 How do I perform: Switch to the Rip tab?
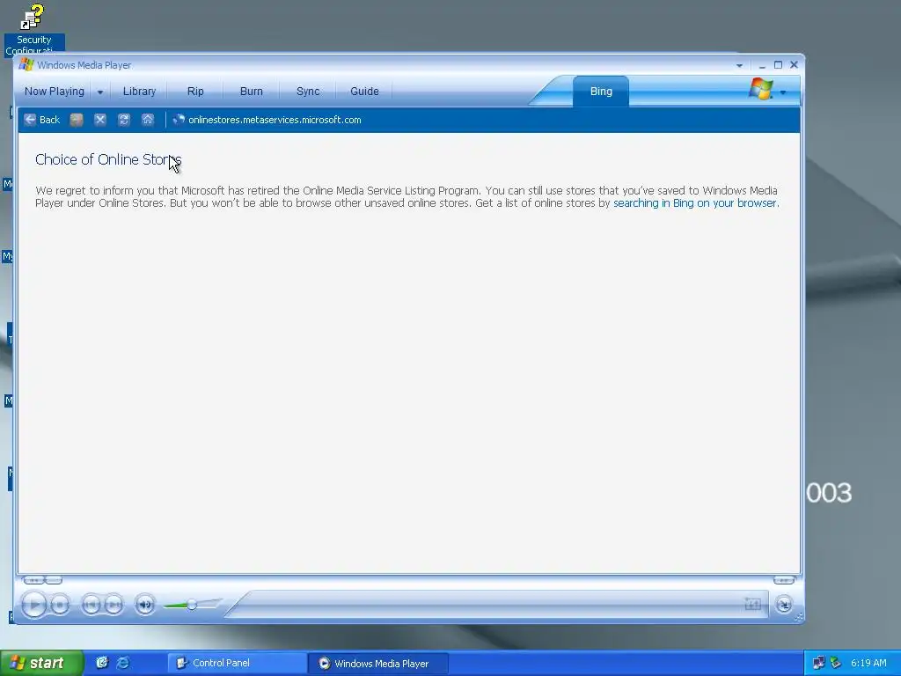(195, 92)
